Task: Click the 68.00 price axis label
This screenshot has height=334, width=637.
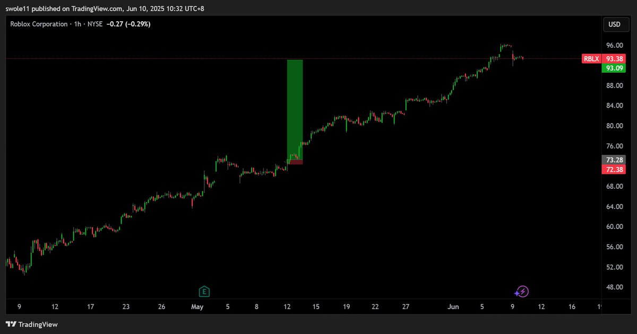Action: pos(614,187)
